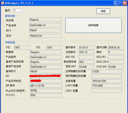This screenshot has width=128, height=113.
Task: Click the empty 保护隐藏区的容量 field
Action: (x=107, y=76)
